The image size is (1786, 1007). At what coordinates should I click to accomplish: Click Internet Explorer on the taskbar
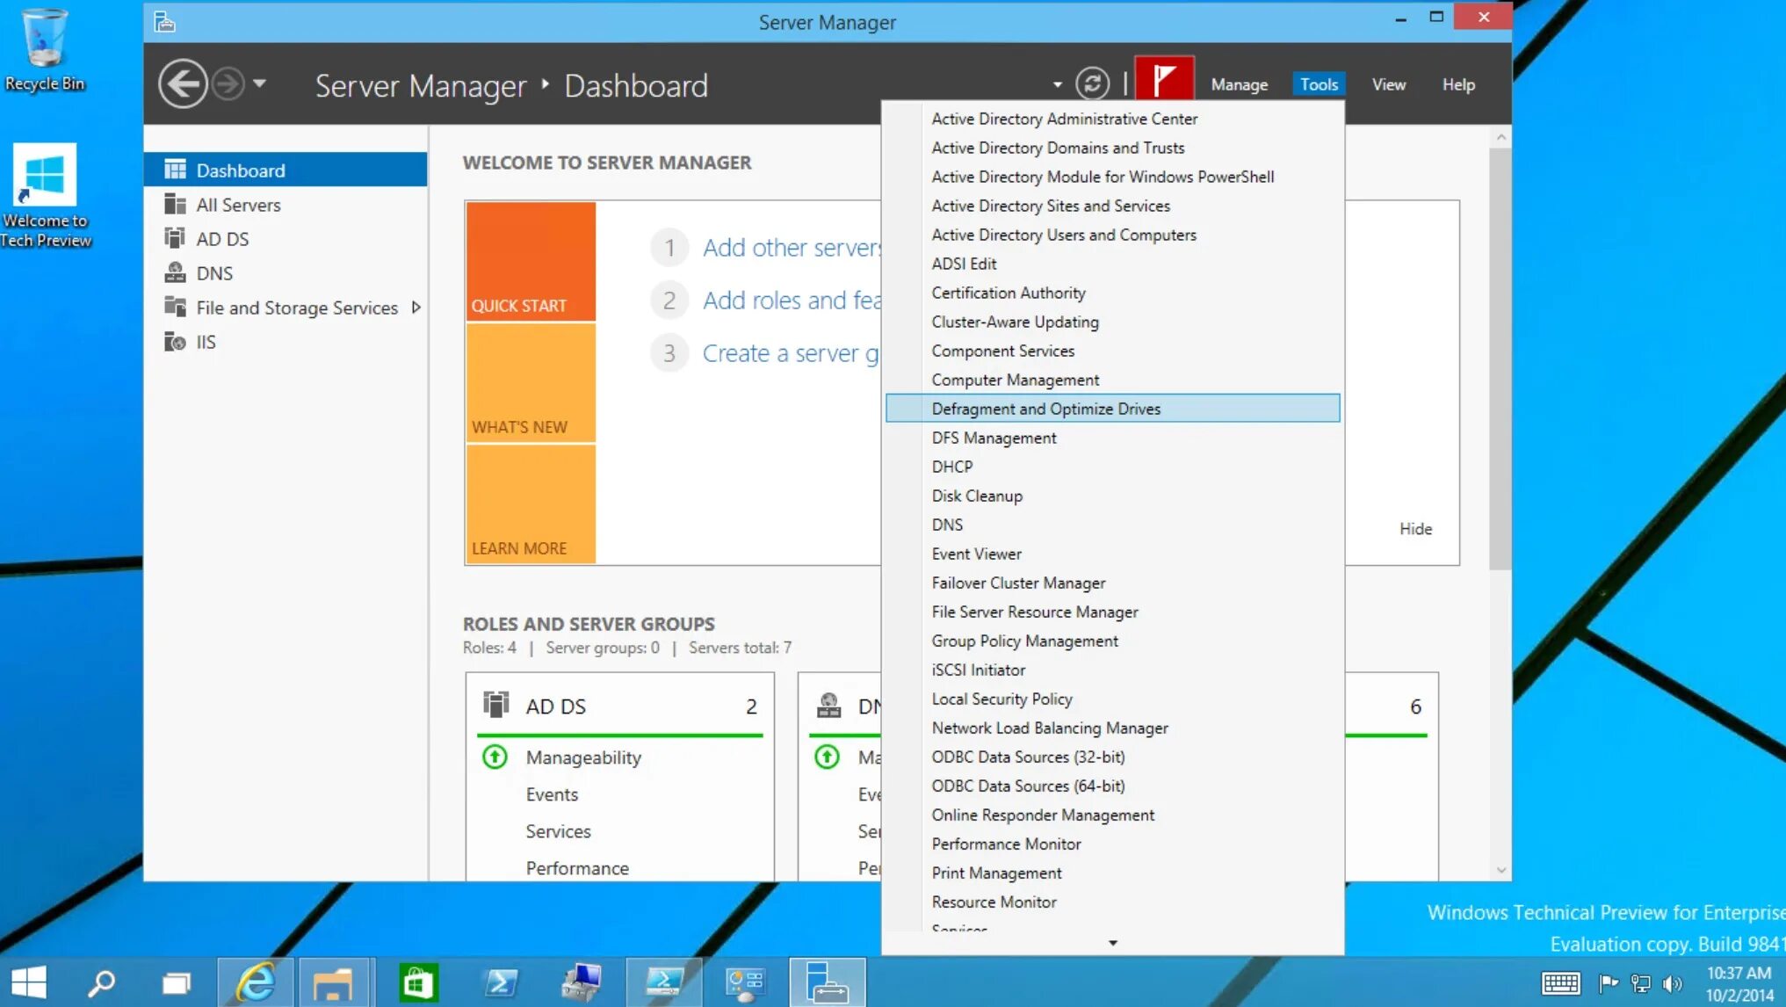point(255,982)
